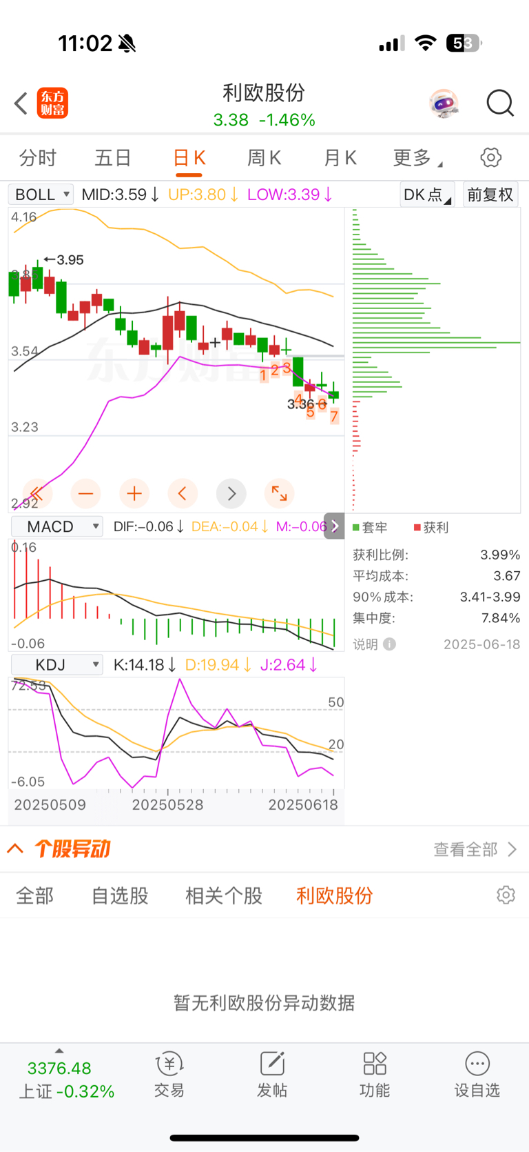Select 相关个股 filter tab
This screenshot has width=529, height=1152.
tap(224, 895)
